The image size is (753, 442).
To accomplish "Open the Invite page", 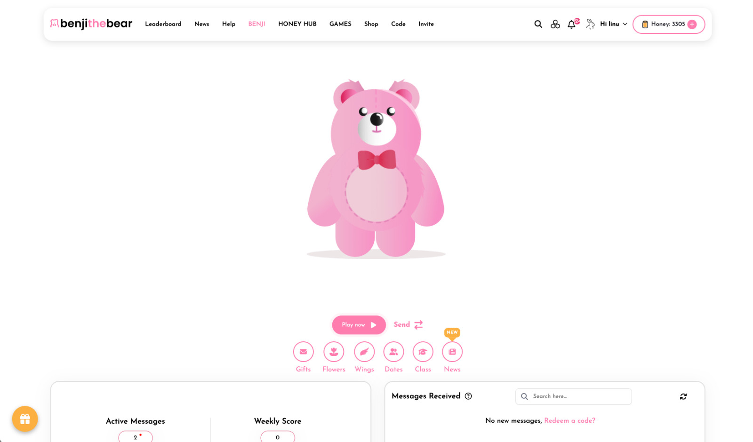I will point(426,24).
